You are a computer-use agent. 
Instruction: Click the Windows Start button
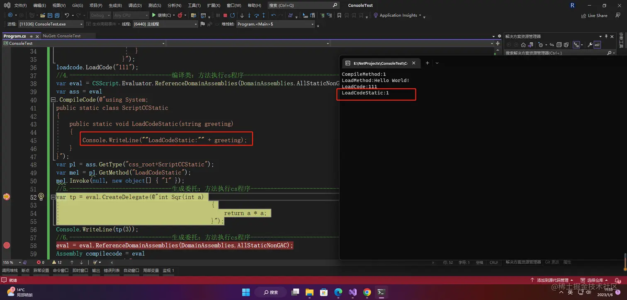click(246, 292)
